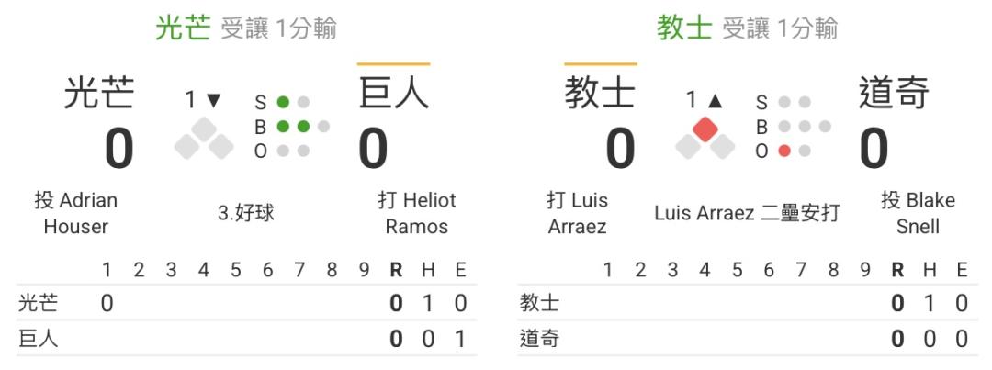Click the Luis Arraez 二壘安打 play text
This screenshot has height=370, width=992.
pos(747,213)
